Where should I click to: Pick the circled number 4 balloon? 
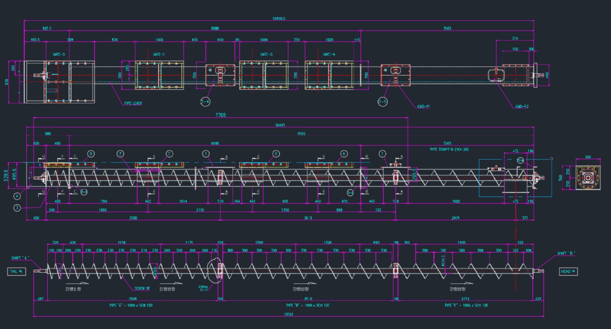[17, 196]
